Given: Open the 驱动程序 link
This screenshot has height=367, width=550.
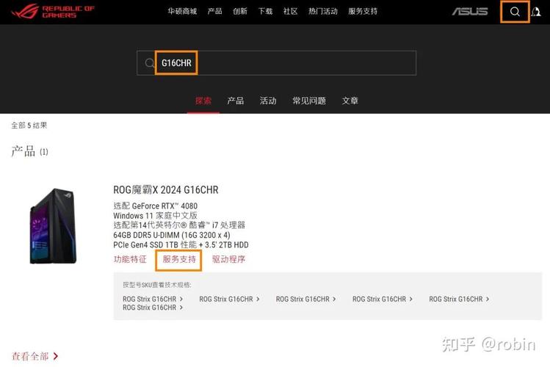Looking at the screenshot, I should 228,259.
